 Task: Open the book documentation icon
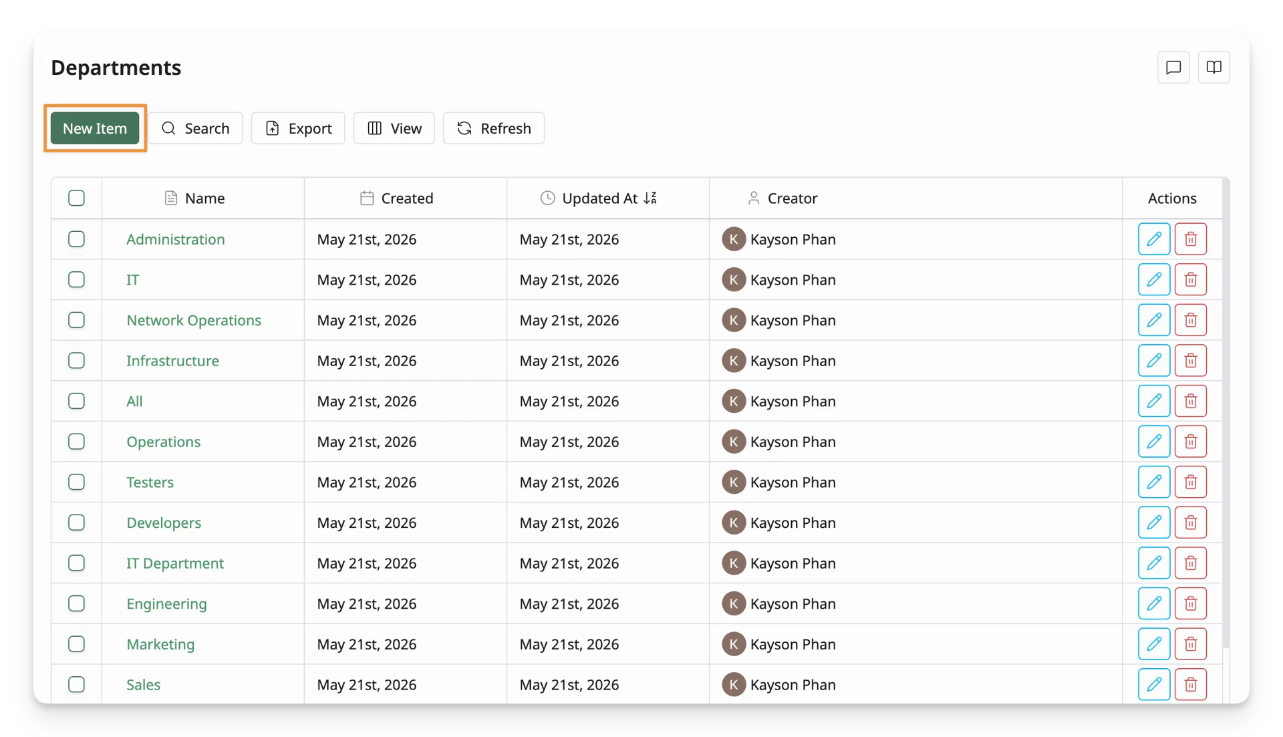coord(1214,67)
